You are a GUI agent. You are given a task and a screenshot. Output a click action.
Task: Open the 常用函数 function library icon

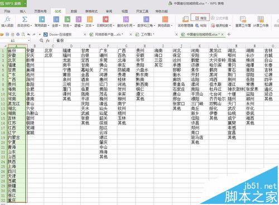[x=42, y=19]
